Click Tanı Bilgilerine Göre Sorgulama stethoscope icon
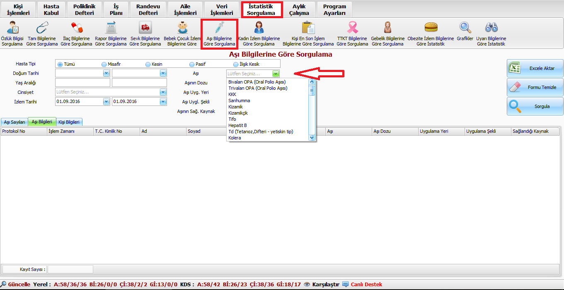This screenshot has width=564, height=290. (x=42, y=28)
